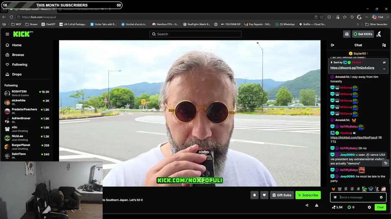This screenshot has width=391, height=219.
Task: Open the browser media control icon
Action: [x=338, y=17]
